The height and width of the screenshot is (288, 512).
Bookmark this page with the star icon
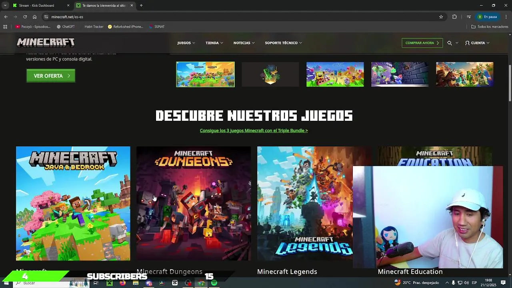(x=441, y=17)
